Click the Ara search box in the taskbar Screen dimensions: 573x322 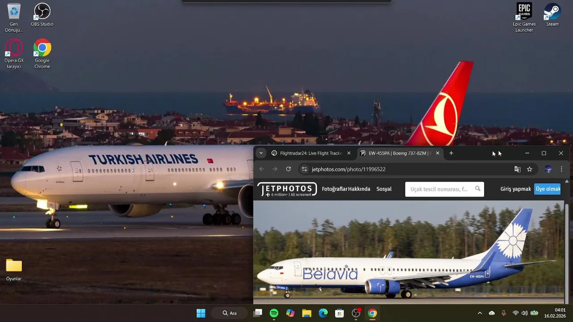coord(229,313)
